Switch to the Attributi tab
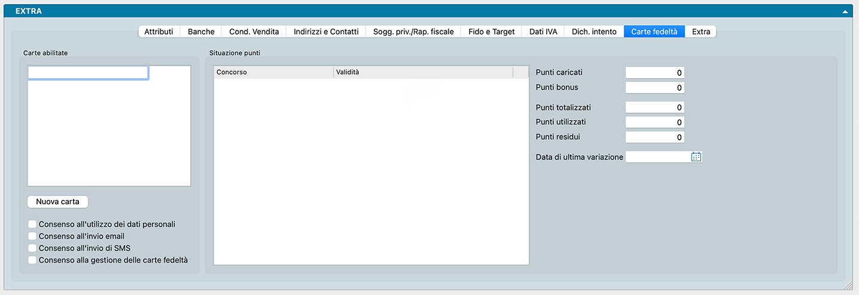The width and height of the screenshot is (859, 295). click(x=159, y=32)
